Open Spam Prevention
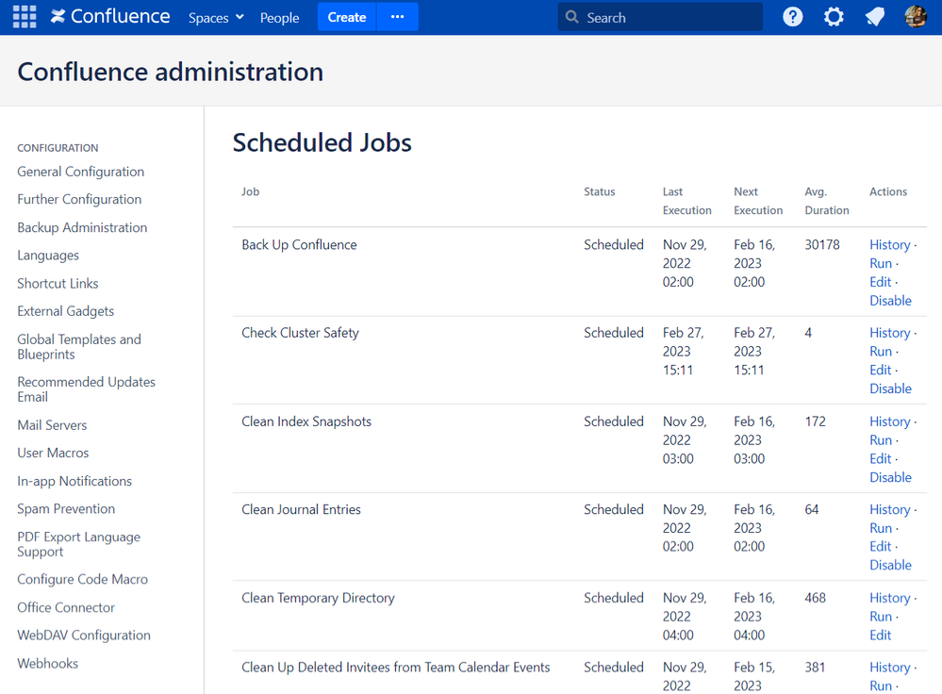Image resolution: width=942 pixels, height=694 pixels. point(66,509)
